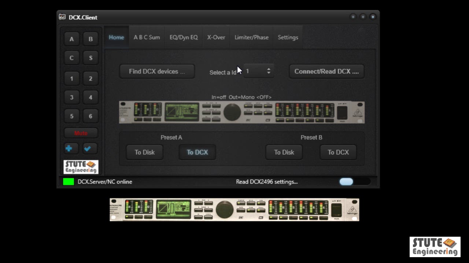Image resolution: width=469 pixels, height=263 pixels.
Task: Click the STUTE Engineering logo in sidebar
Action: pos(81,167)
